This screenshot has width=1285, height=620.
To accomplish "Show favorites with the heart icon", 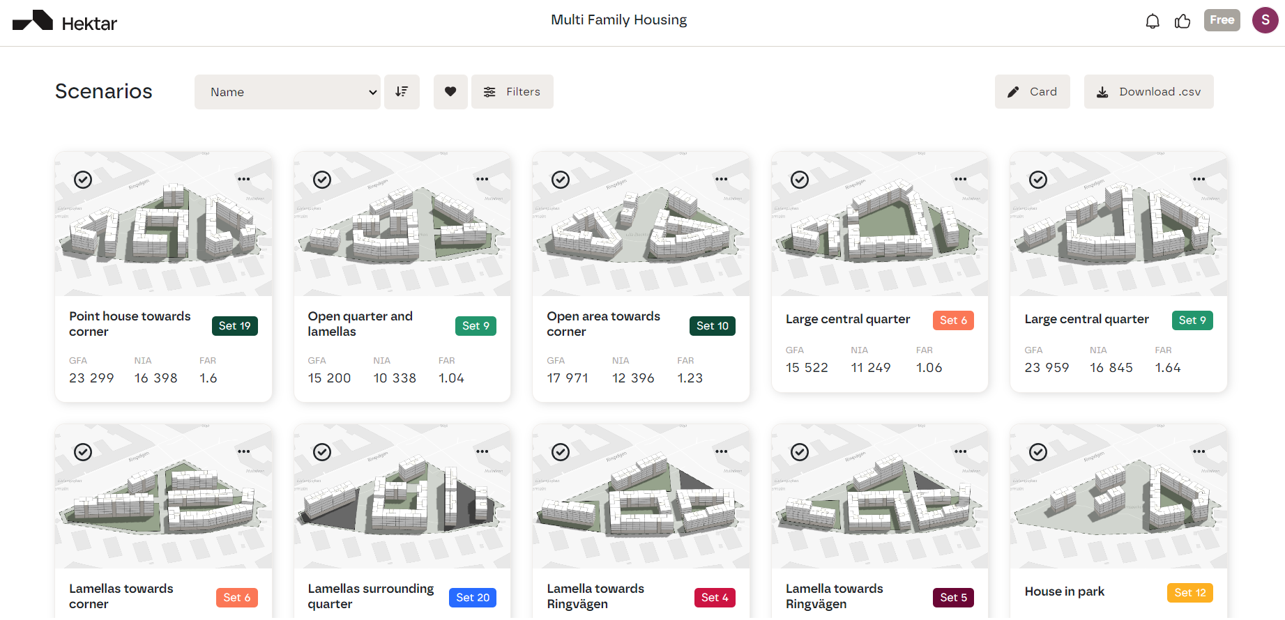I will [x=450, y=92].
